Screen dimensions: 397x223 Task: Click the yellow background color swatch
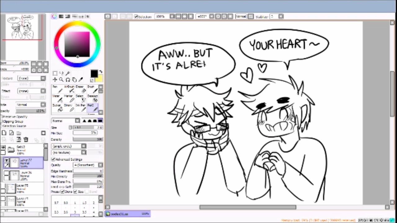point(99,78)
